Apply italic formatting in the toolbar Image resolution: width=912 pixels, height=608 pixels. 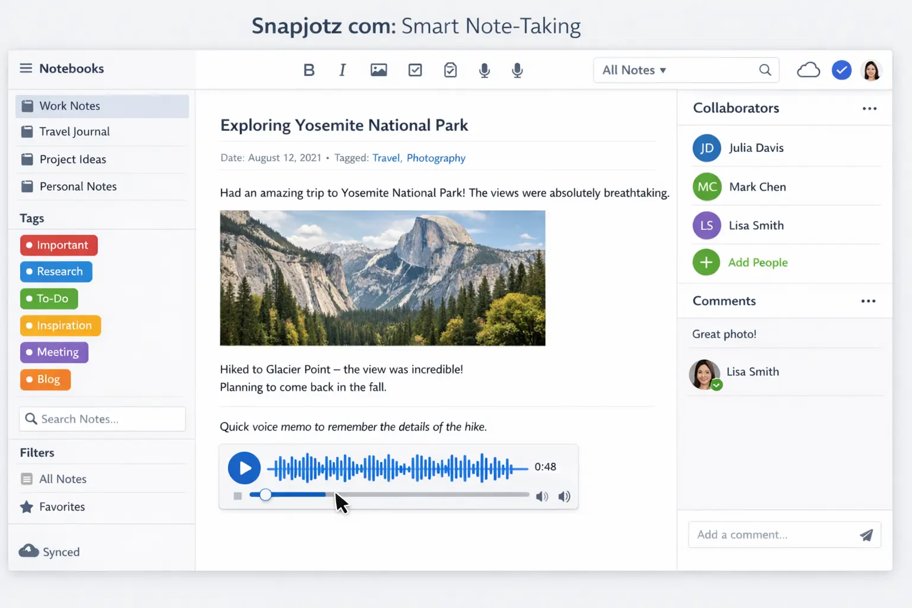point(342,69)
